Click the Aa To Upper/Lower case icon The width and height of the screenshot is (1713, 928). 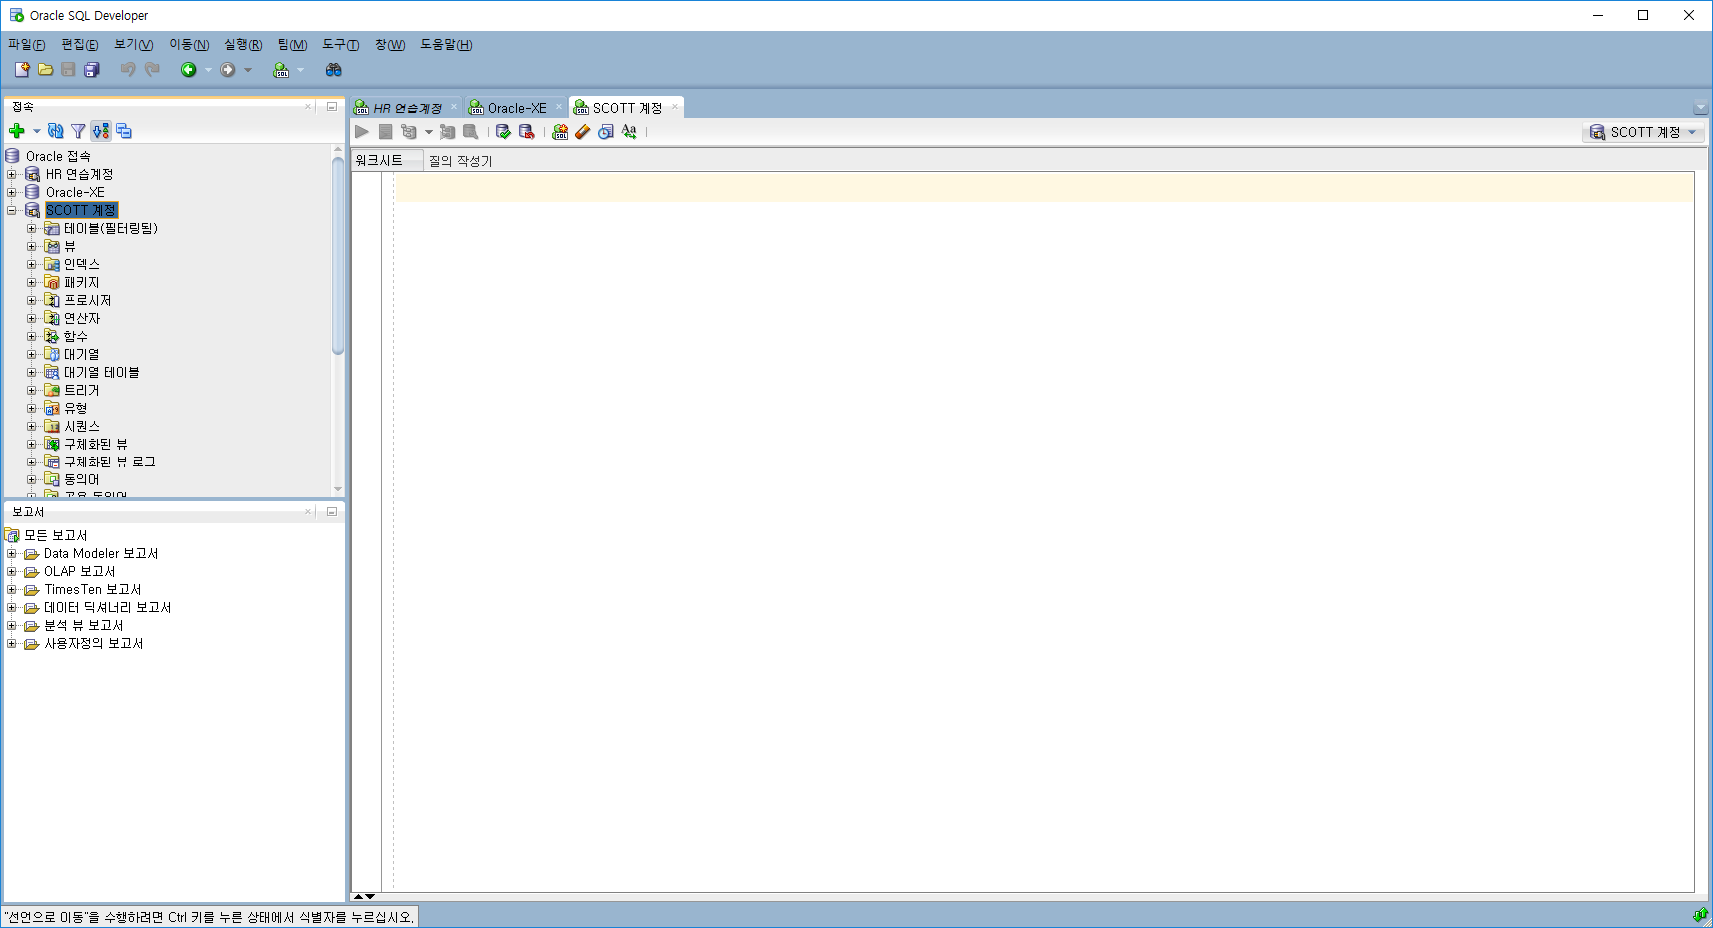[x=629, y=132]
